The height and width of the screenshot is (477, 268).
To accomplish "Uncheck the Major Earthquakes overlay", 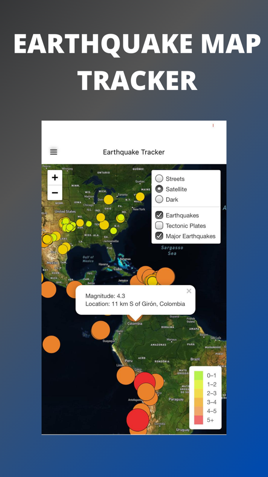I will [x=159, y=236].
